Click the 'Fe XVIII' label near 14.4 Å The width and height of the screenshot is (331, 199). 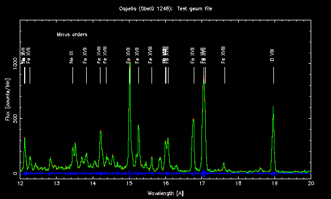click(105, 55)
